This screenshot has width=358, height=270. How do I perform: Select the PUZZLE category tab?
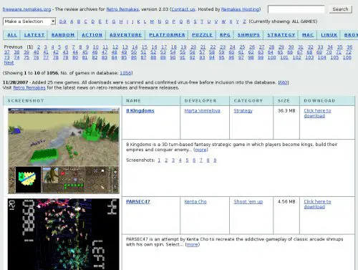202,35
